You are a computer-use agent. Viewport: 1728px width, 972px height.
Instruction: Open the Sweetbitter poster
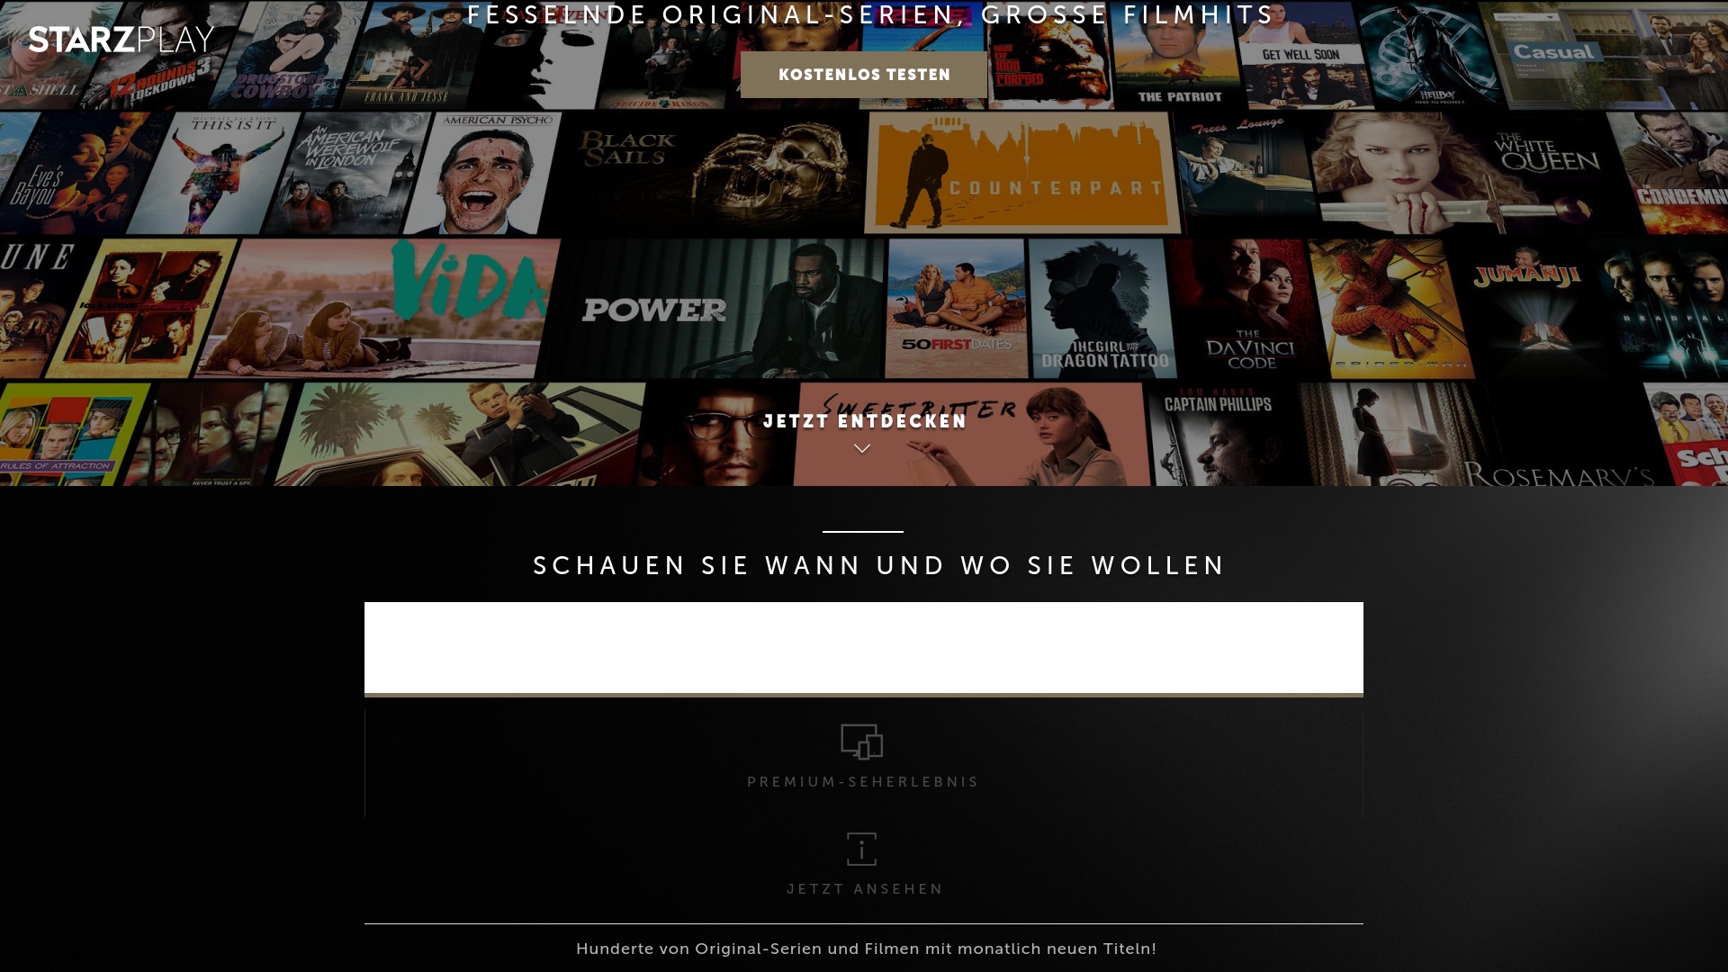coord(972,435)
